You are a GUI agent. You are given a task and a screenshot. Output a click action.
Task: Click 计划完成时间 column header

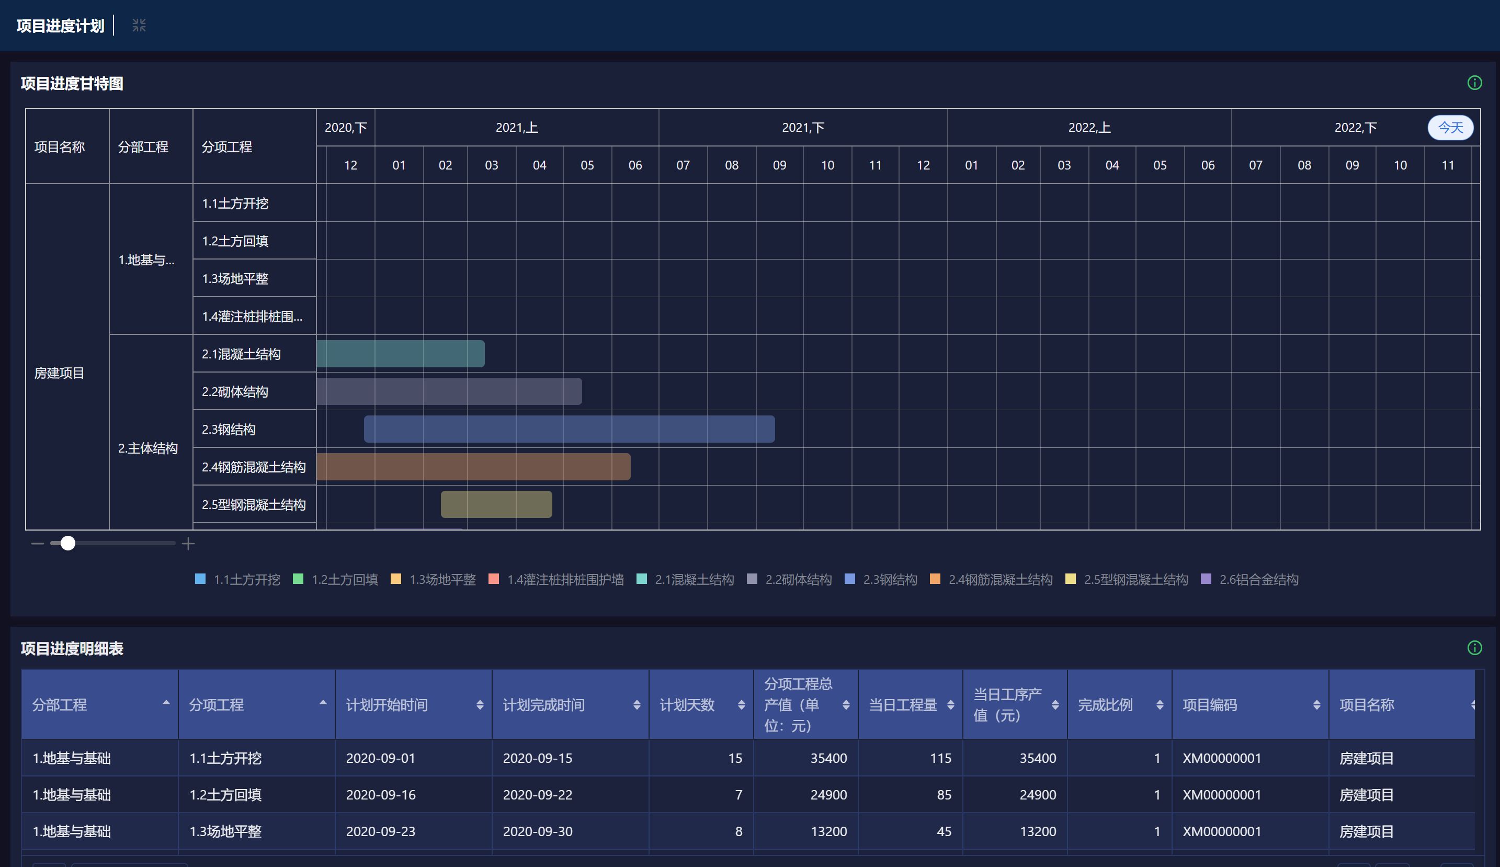[x=543, y=705]
